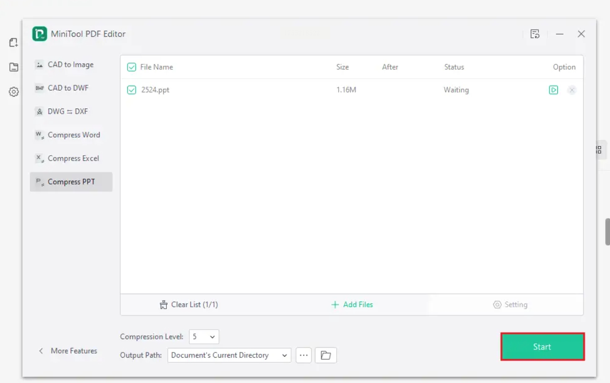Screen dimensions: 610x383
Task: Expand the Output Path dropdown
Action: (x=229, y=355)
